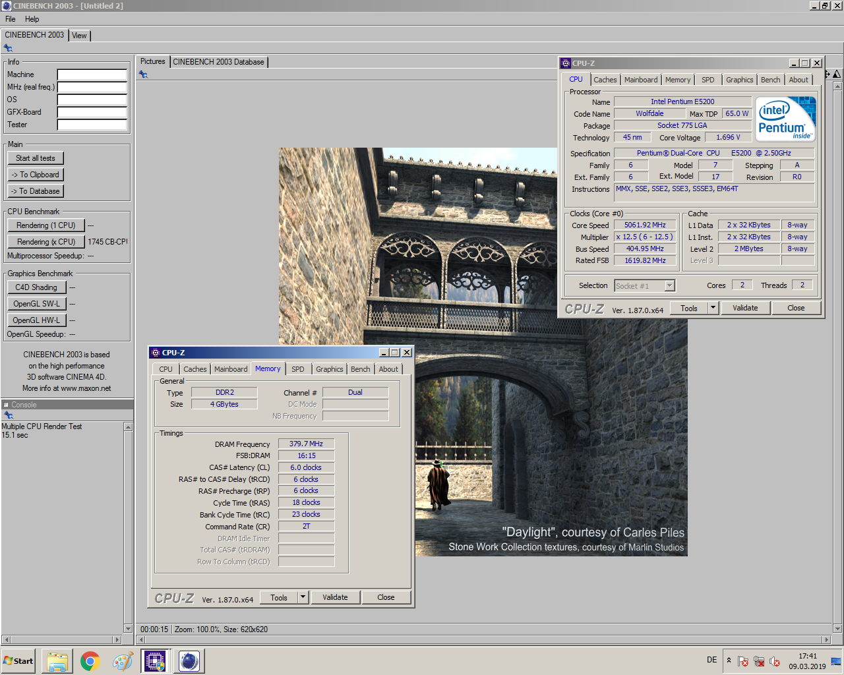
Task: Open the Paint taskbar icon
Action: pyautogui.click(x=123, y=660)
